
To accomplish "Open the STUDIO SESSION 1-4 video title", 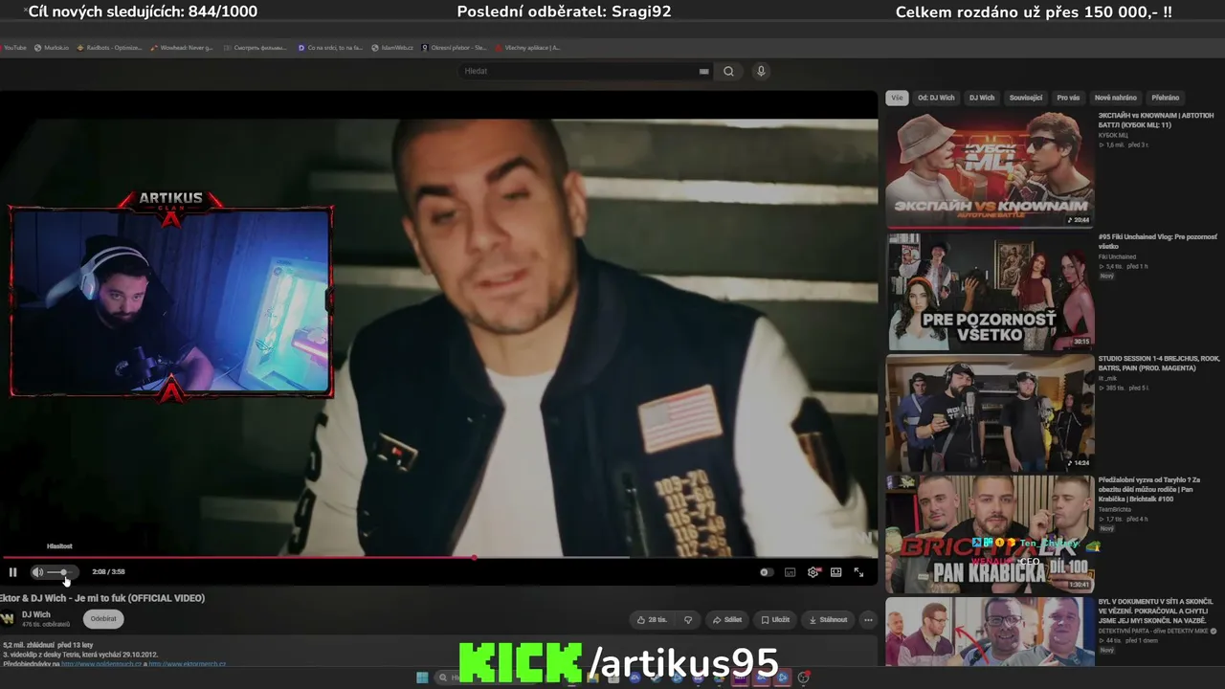I will [x=1159, y=363].
